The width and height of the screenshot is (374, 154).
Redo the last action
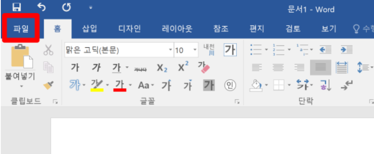[66, 8]
